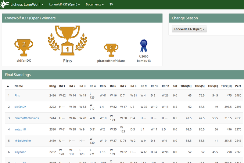Image resolution: width=244 pixels, height=163 pixels.
Task: Open sidfanDX player link in standings
Action: 20,107
